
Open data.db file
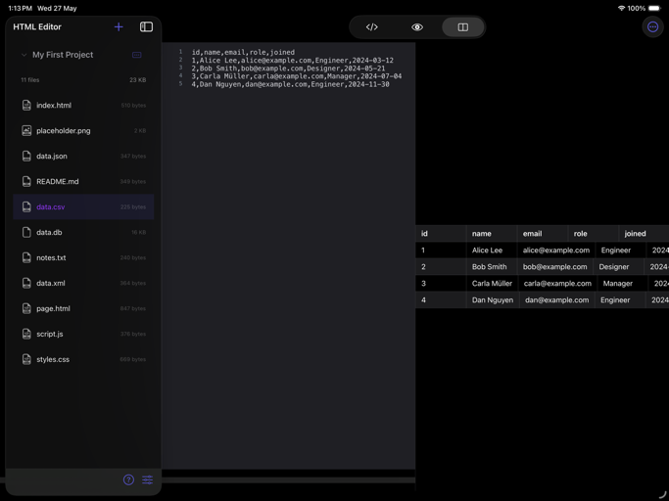(83, 232)
